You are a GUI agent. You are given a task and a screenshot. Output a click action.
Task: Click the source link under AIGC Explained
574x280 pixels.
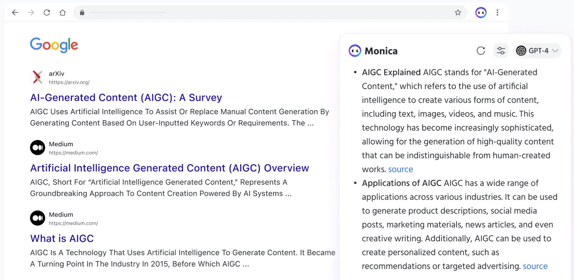400,169
